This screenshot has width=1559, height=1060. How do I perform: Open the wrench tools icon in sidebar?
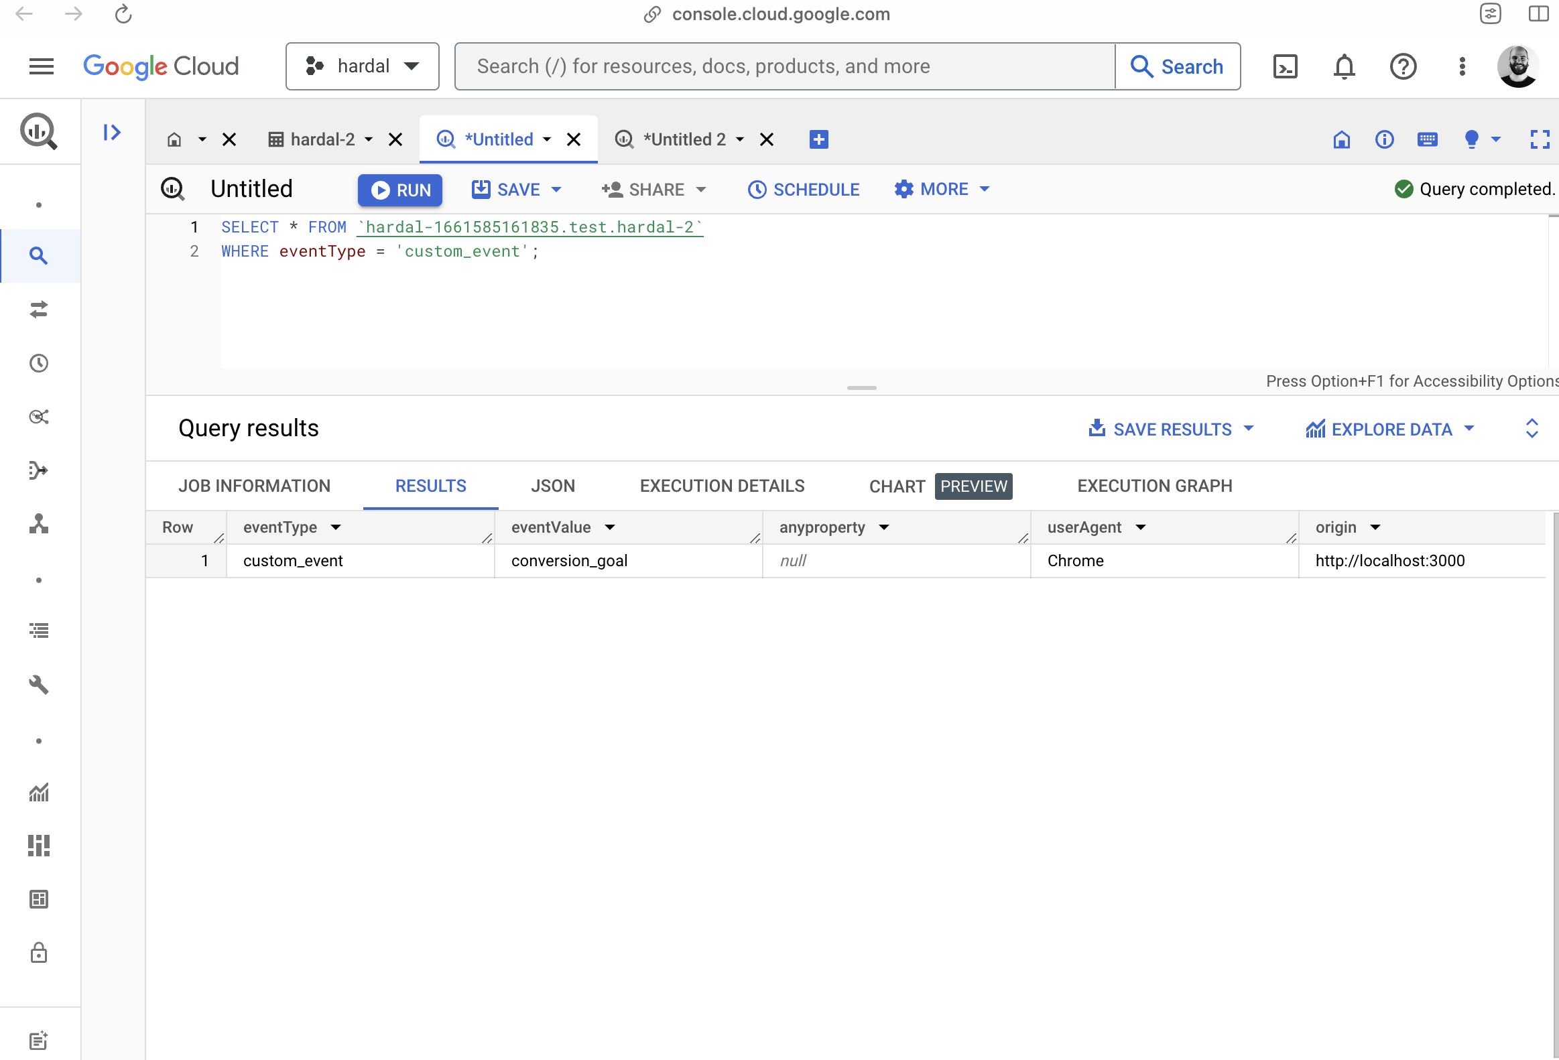point(39,684)
